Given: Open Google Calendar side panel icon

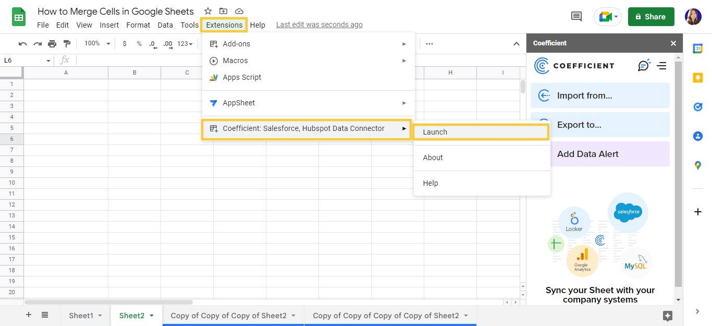Looking at the screenshot, I should [x=697, y=49].
